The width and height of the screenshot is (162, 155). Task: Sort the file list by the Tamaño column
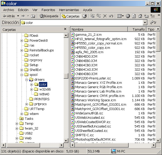point(138,30)
